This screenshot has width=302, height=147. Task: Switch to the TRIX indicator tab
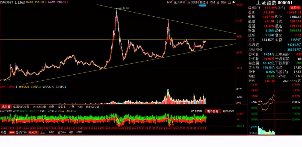click(52, 133)
